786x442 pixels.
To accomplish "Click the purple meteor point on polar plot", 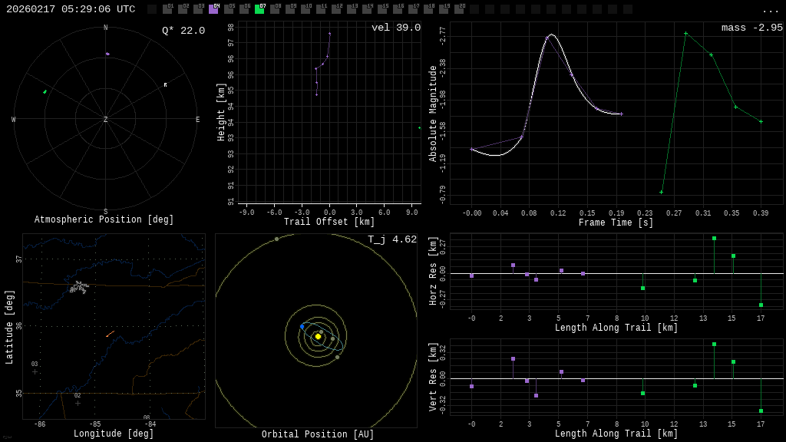I will click(107, 54).
